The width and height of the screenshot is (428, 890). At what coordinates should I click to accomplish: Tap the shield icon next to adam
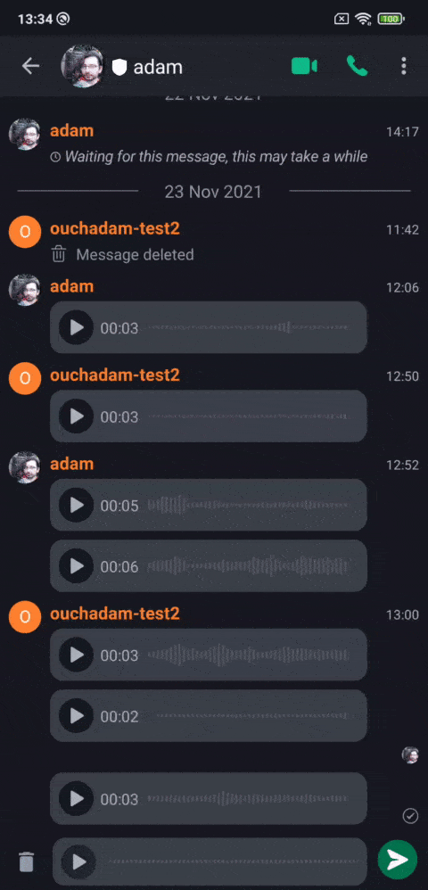coord(119,68)
